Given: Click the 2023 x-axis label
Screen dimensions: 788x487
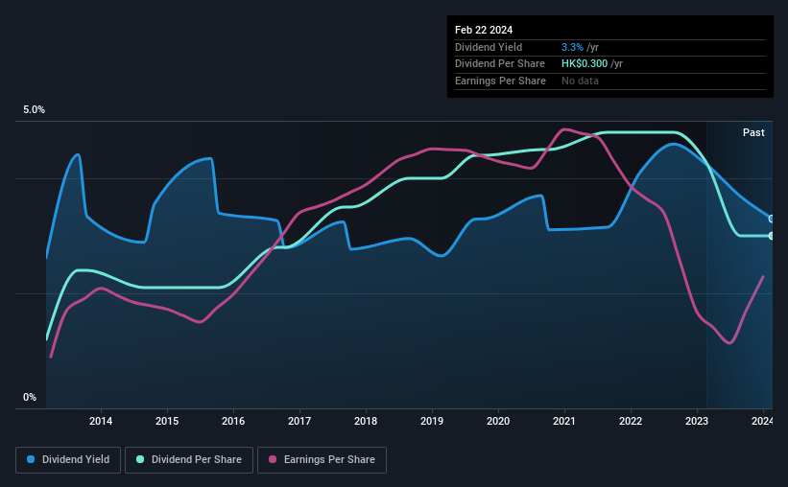Looking at the screenshot, I should click(x=697, y=421).
